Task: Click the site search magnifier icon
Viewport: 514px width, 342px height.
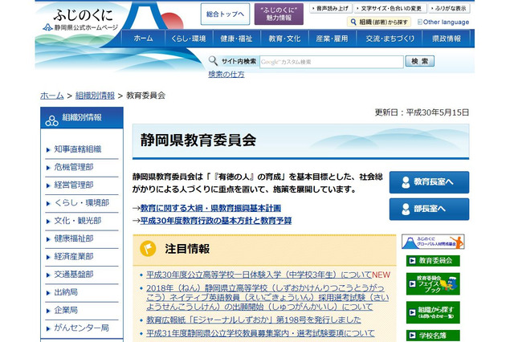Action: pyautogui.click(x=213, y=61)
